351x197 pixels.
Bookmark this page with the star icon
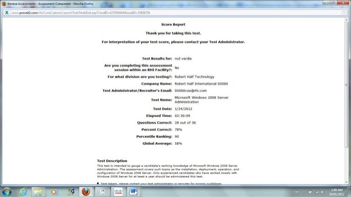344,13
